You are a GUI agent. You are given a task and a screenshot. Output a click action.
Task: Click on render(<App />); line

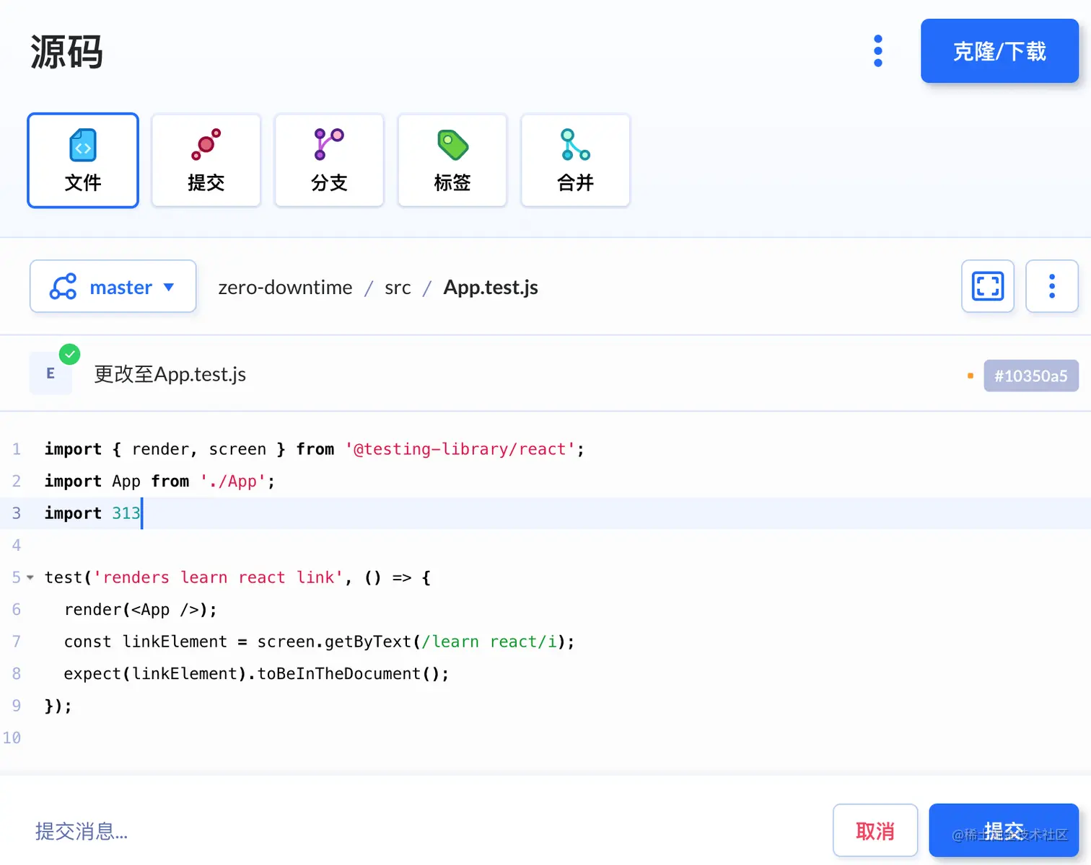click(141, 610)
